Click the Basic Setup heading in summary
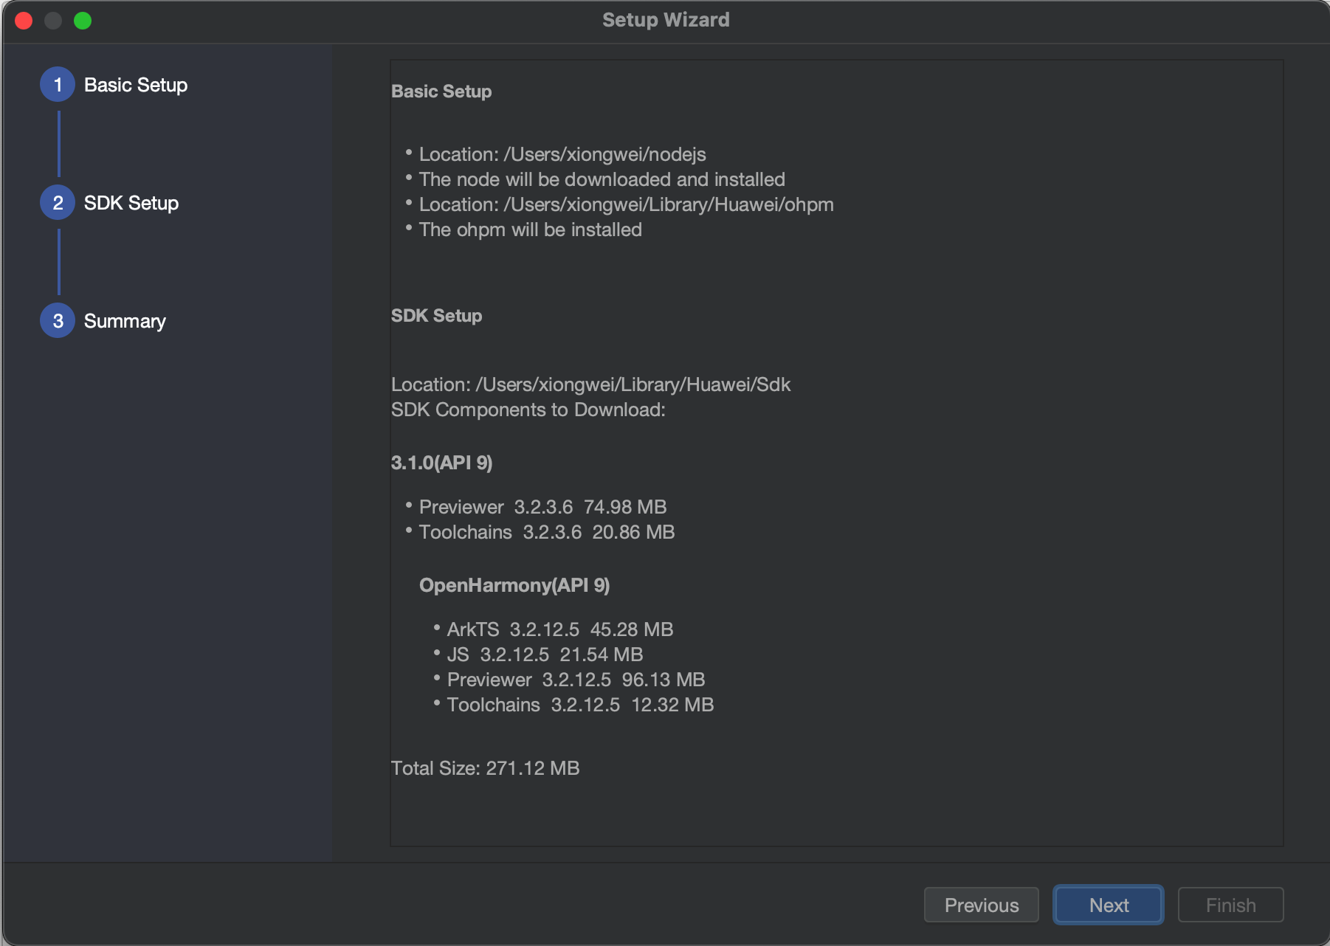 click(441, 92)
